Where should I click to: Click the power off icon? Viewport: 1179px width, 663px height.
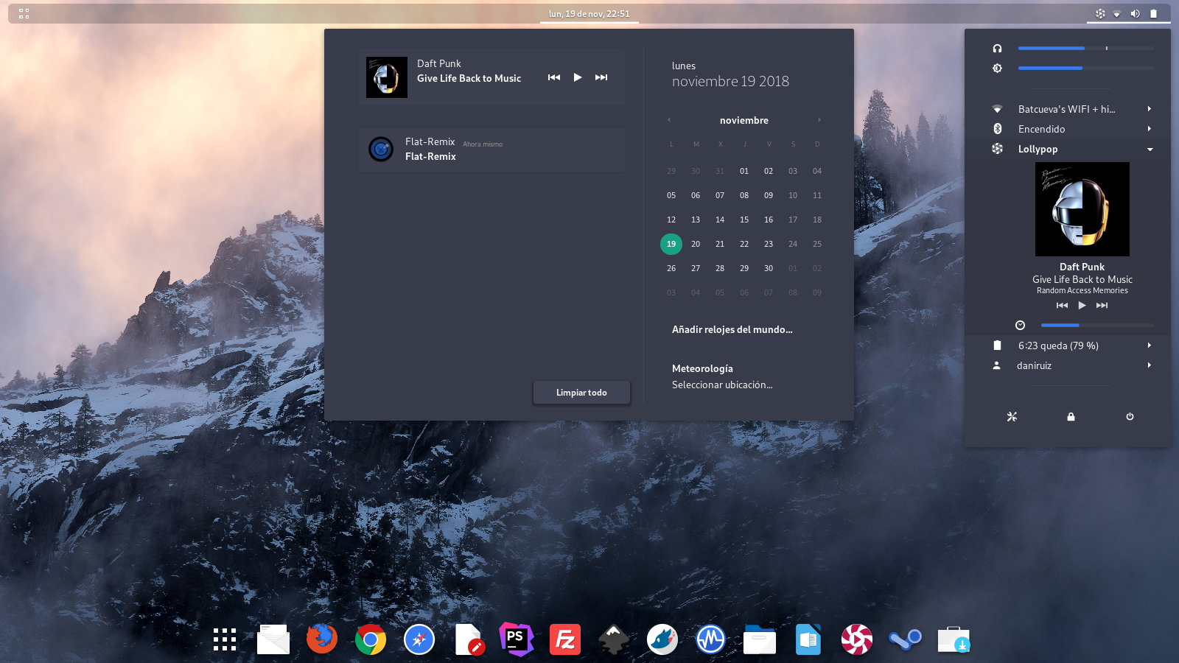click(1130, 416)
